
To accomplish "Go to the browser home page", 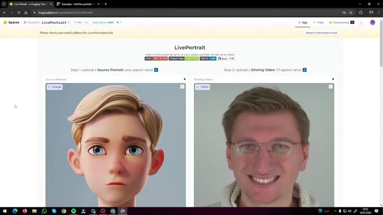I will coord(26,13).
